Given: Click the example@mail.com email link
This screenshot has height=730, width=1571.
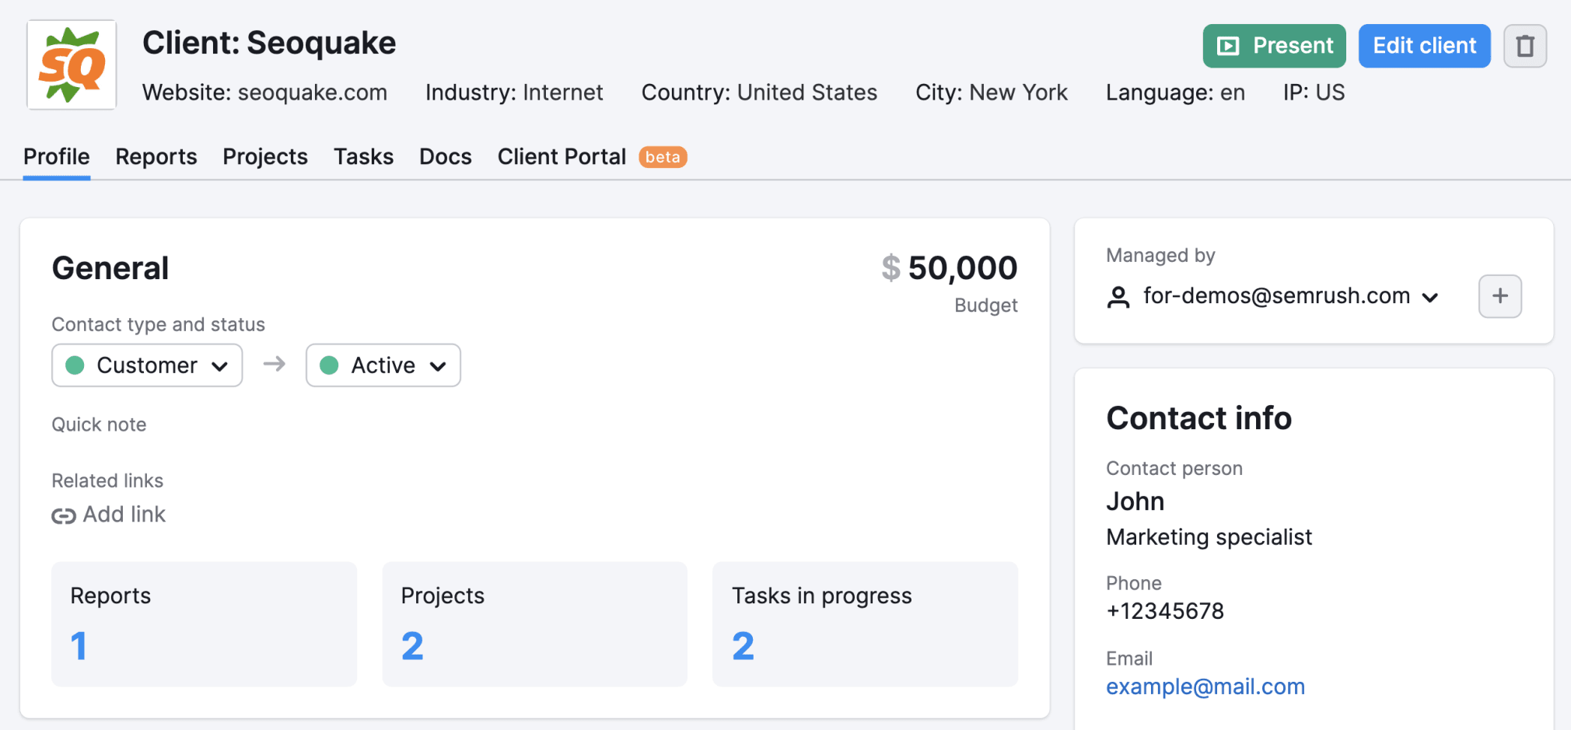Looking at the screenshot, I should [1205, 686].
